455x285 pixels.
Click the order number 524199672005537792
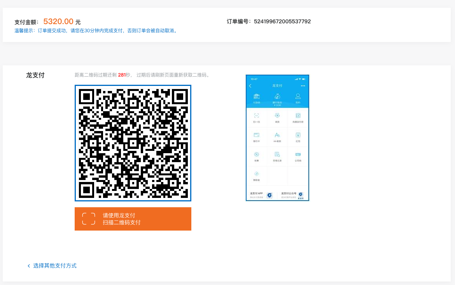tap(282, 21)
